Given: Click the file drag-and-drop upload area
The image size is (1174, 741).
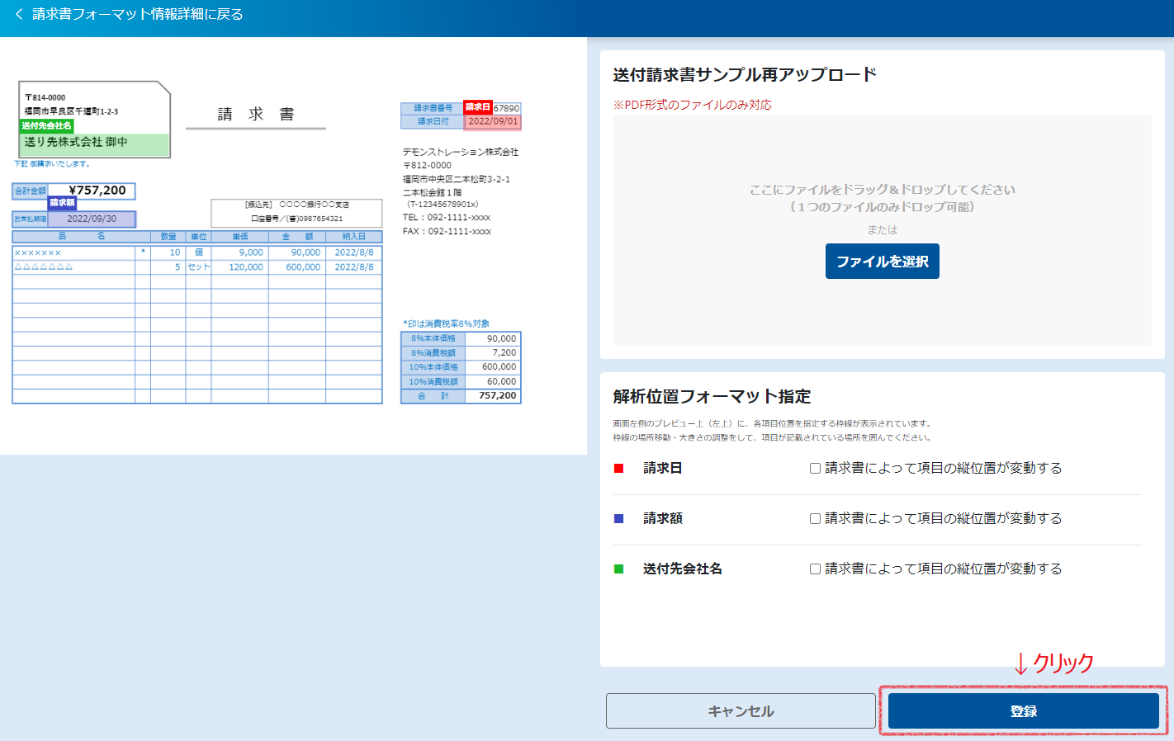Looking at the screenshot, I should tap(882, 230).
